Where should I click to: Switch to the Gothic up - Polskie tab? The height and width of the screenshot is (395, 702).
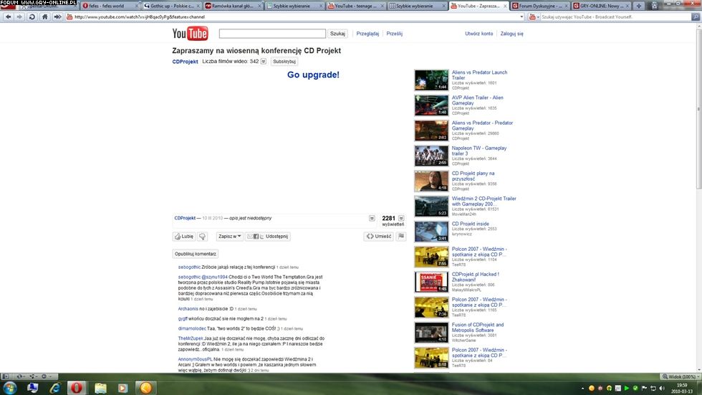coord(171,6)
